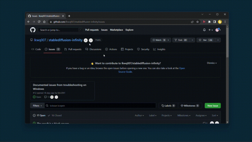This screenshot has width=252, height=142.
Task: Open a new browser tab
Action: tap(69, 16)
